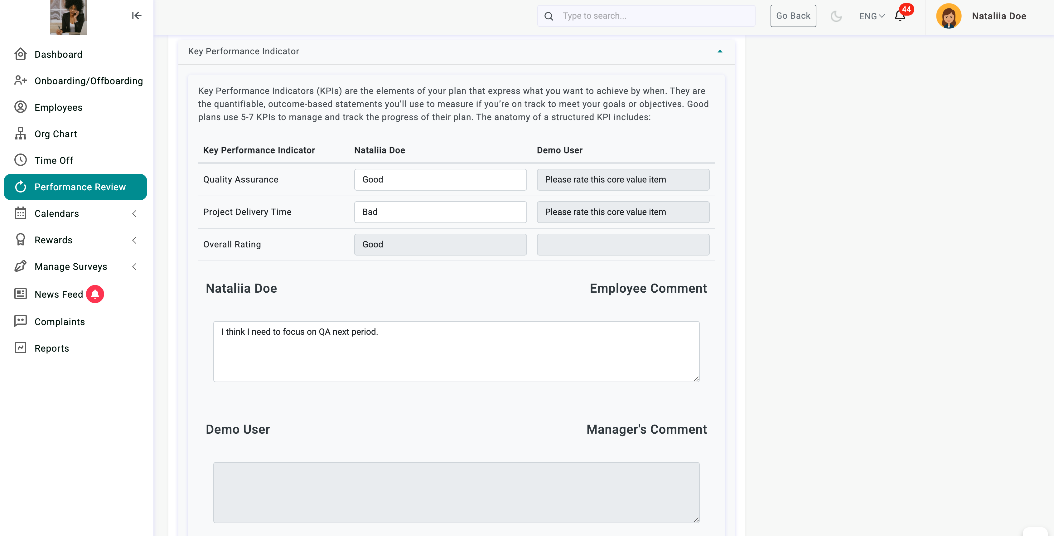Open Demo User Quality Assurance rating dropdown
Viewport: 1054px width, 536px height.
tap(623, 179)
